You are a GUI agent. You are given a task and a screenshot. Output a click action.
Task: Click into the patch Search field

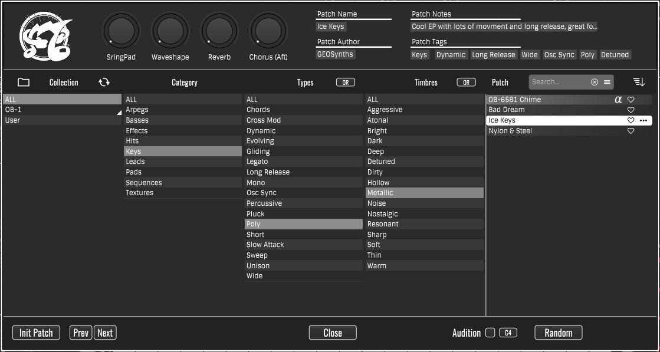[x=557, y=83]
